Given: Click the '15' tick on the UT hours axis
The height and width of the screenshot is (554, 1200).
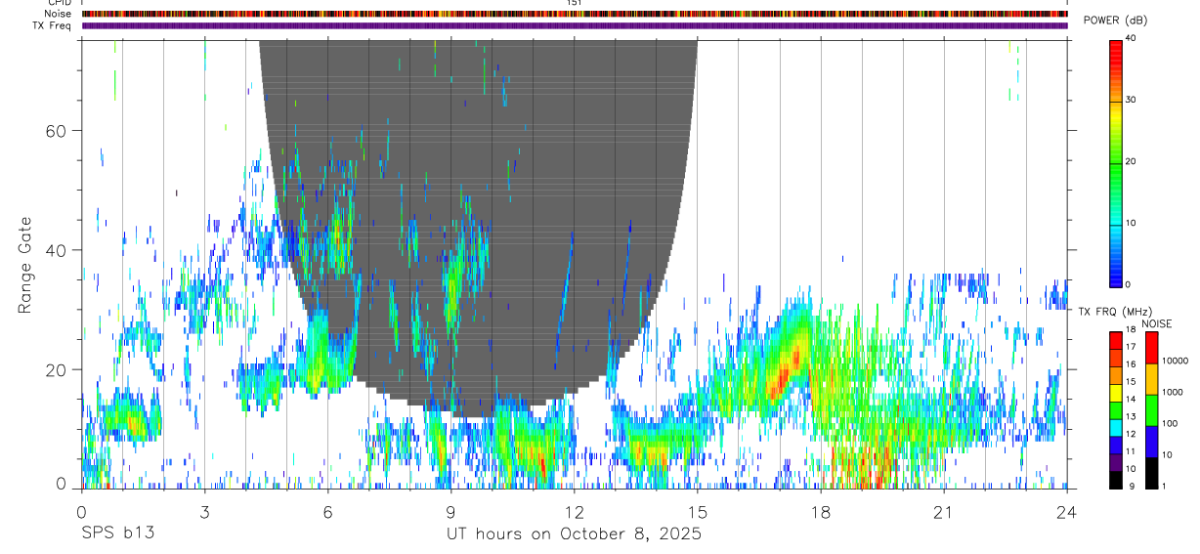Looking at the screenshot, I should pos(697,512).
